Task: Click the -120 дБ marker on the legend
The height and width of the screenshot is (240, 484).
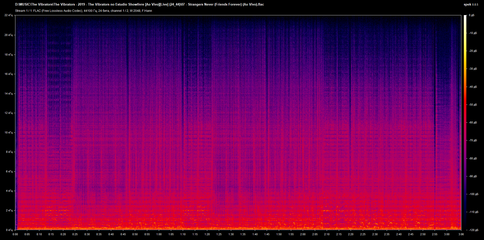Action: point(473,229)
